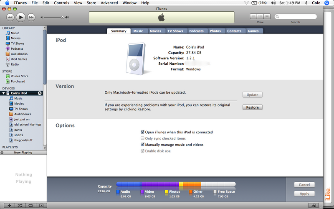Toggle the repeat button
The image size is (334, 209).
[x=30, y=205]
